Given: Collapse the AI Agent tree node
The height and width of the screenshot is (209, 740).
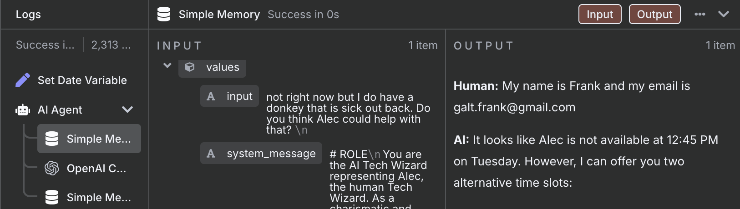Looking at the screenshot, I should point(127,109).
